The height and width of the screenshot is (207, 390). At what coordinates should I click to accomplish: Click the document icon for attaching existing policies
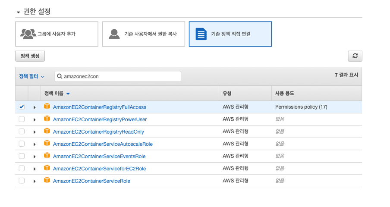201,34
